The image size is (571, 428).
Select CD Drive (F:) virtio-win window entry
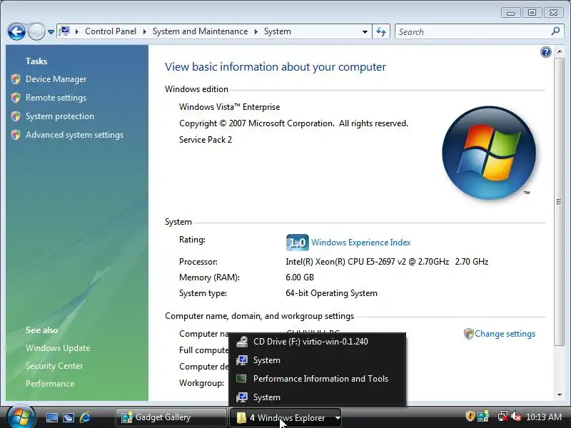(x=317, y=342)
